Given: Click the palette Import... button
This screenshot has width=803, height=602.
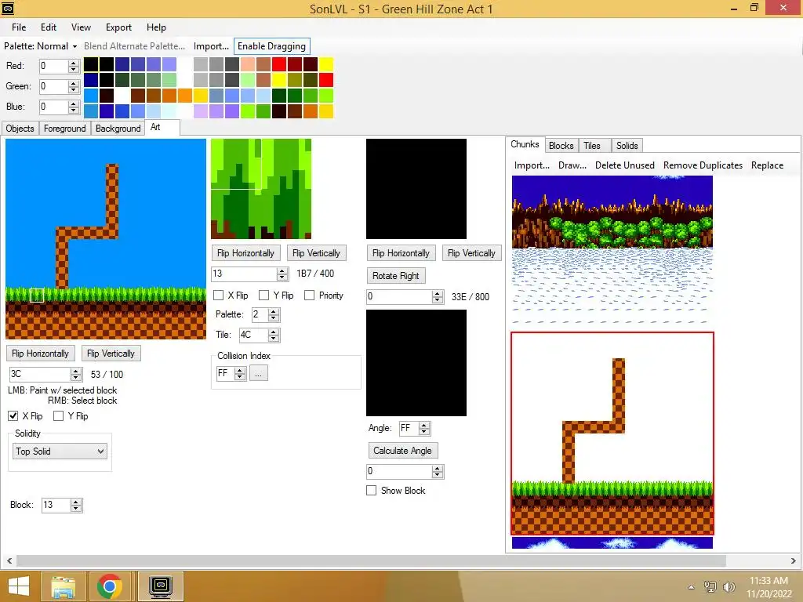Looking at the screenshot, I should (x=211, y=46).
